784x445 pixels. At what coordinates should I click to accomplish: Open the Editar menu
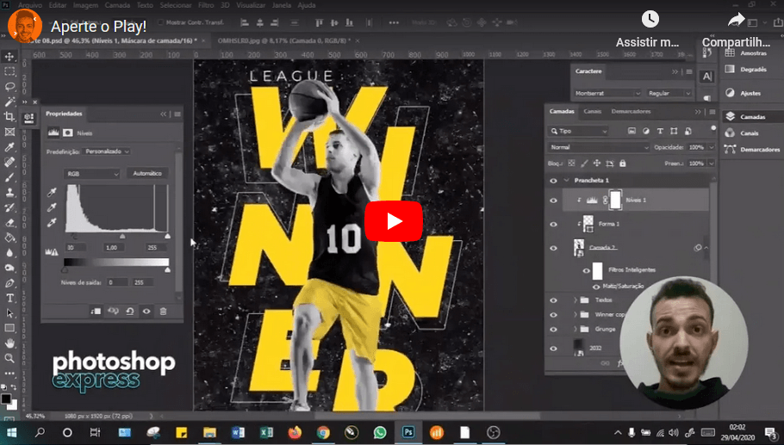[58, 5]
